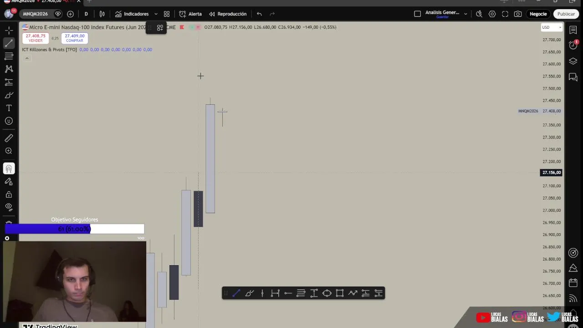Click the add-to-layout icon in floating legend toolbar
Image resolution: width=583 pixels, height=328 pixels.
tap(160, 28)
